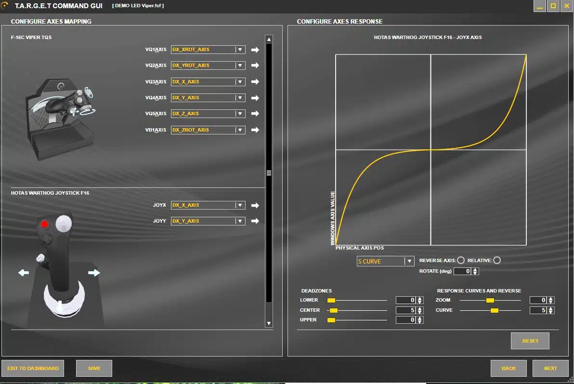The image size is (574, 384).
Task: Open the VQ1AXIS DX_XROT_AXIS dropdown
Action: click(x=208, y=50)
